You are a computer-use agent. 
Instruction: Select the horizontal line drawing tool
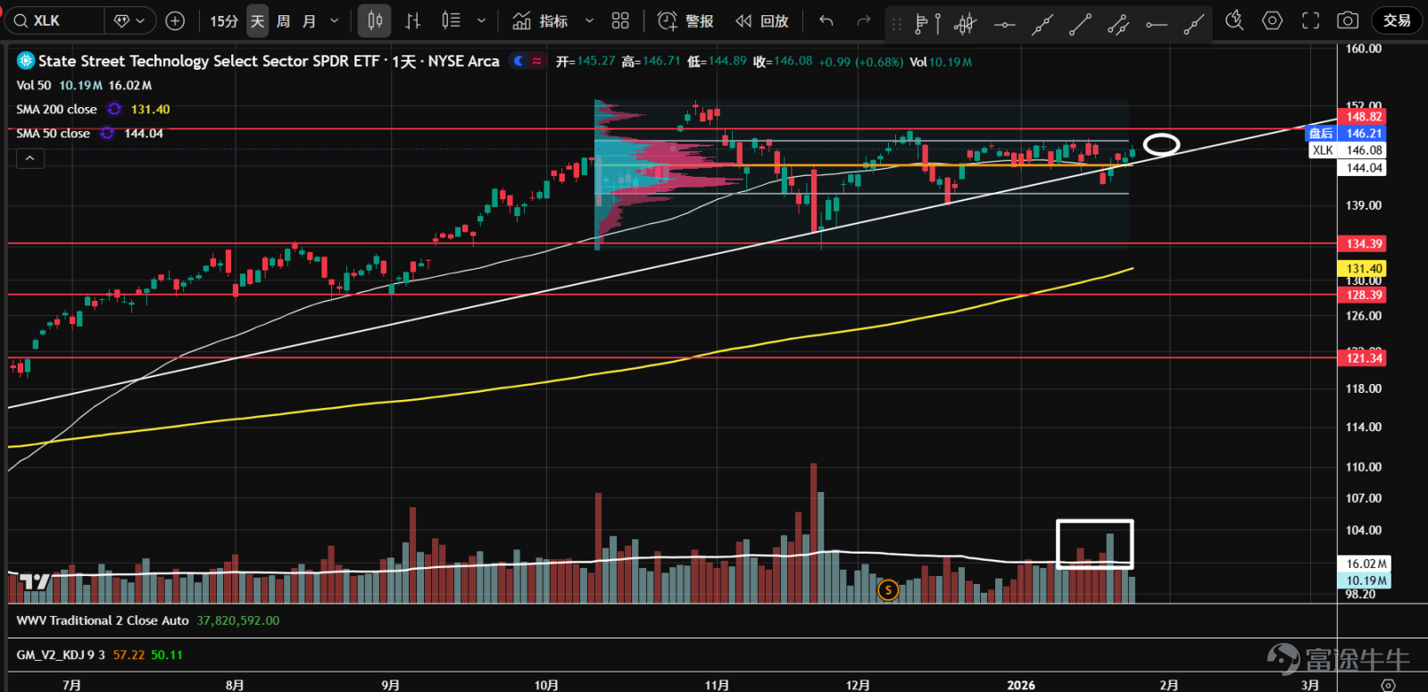tap(1005, 24)
